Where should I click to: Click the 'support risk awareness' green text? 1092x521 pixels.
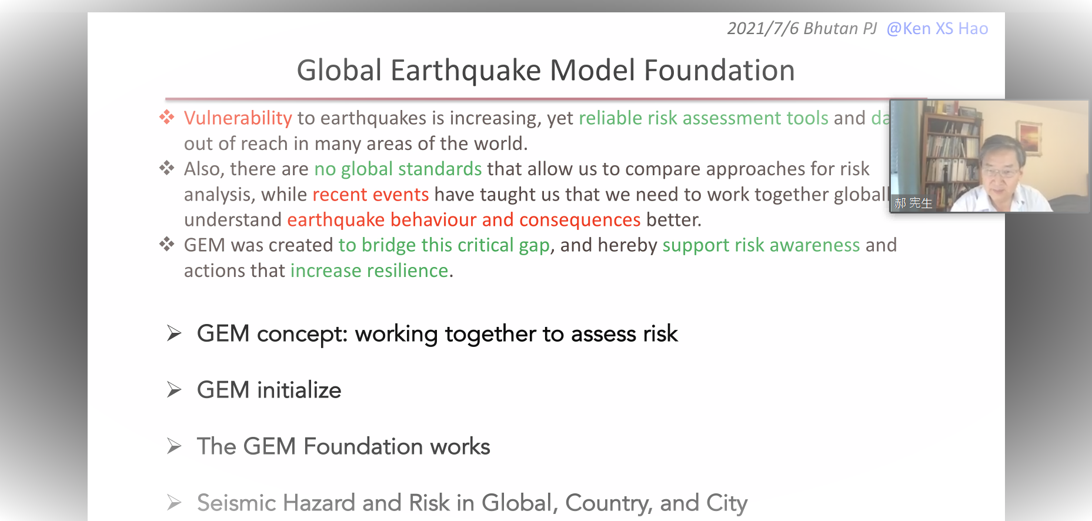tap(762, 245)
